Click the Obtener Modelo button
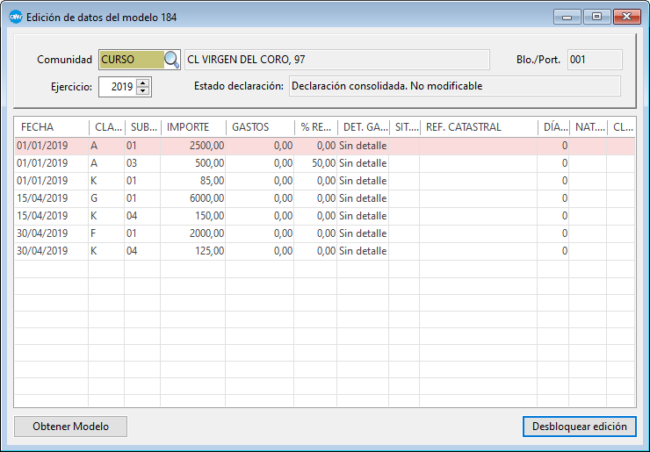Image resolution: width=650 pixels, height=452 pixels. [70, 427]
